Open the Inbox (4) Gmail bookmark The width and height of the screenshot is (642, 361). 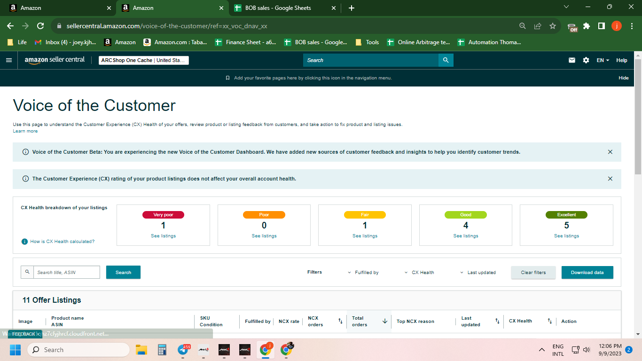(65, 42)
